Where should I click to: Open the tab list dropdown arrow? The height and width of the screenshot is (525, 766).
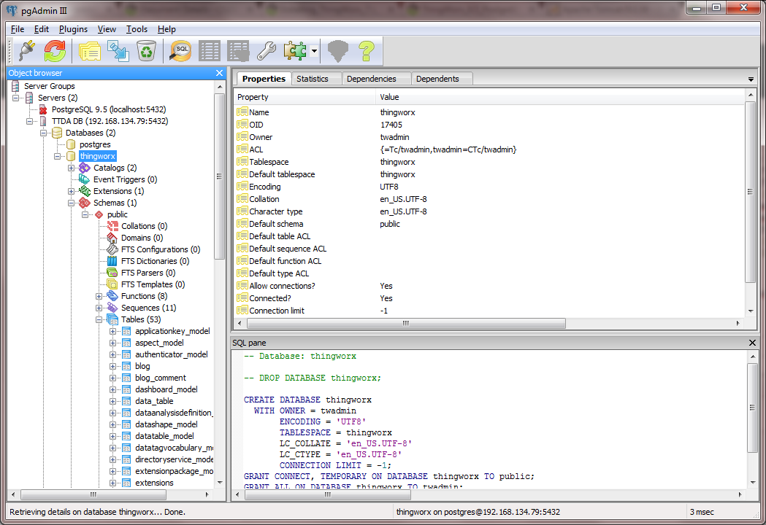pyautogui.click(x=751, y=79)
